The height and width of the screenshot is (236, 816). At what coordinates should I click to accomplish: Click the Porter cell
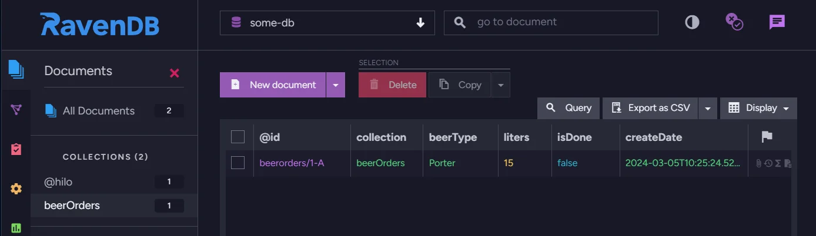point(442,163)
